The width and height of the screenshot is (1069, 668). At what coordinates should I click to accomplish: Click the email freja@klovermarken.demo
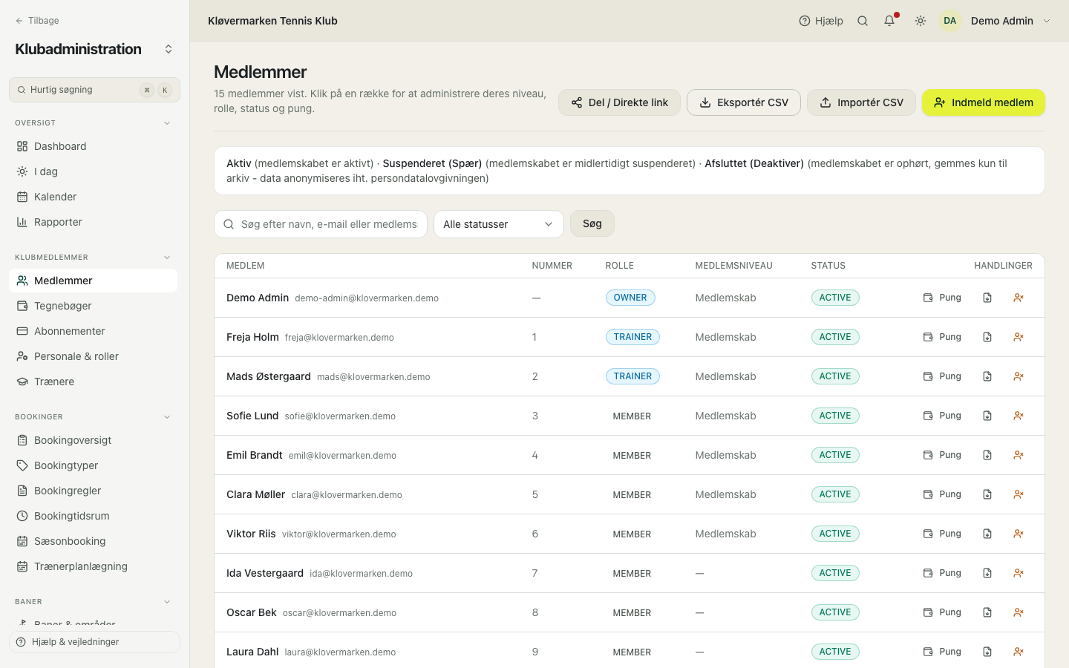tap(339, 338)
